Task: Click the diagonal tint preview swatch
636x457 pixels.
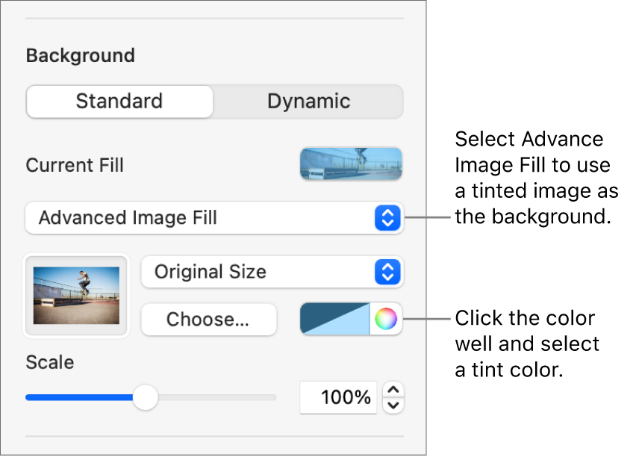Action: [x=336, y=319]
